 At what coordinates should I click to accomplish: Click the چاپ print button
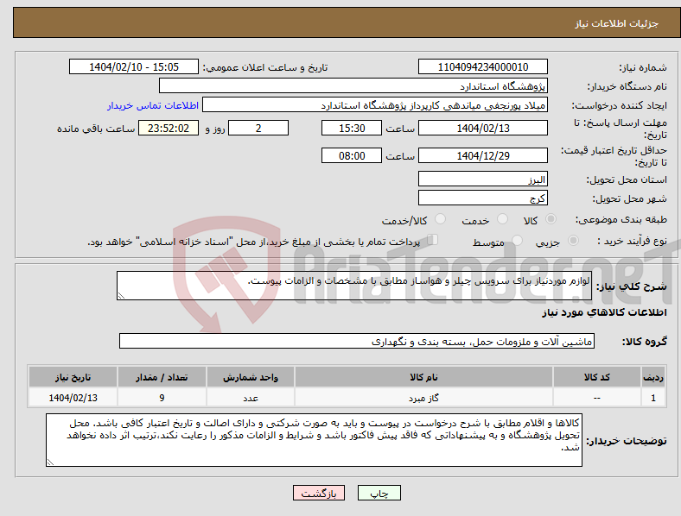point(379,493)
